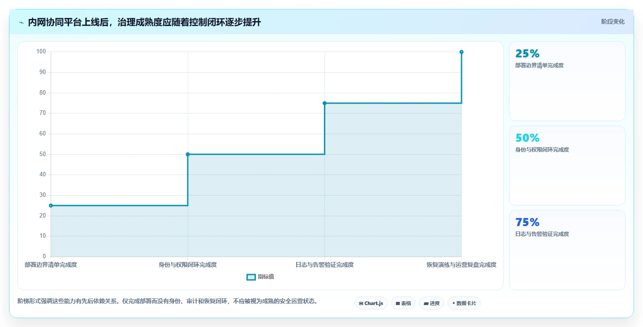Click the data point at value 100
The image size is (643, 327).
[x=462, y=52]
